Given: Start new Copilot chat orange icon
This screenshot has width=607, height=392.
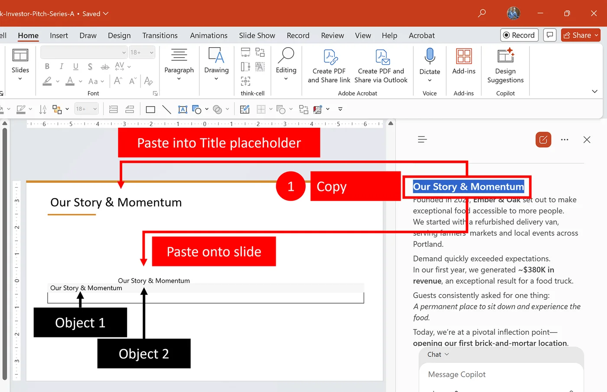Looking at the screenshot, I should click(x=543, y=139).
